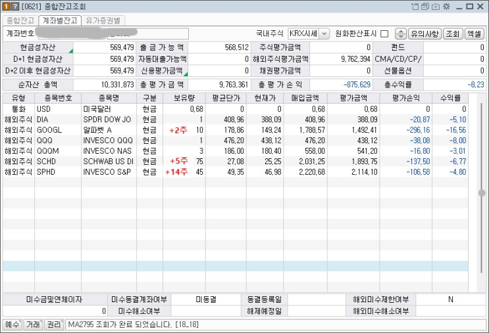The height and width of the screenshot is (333, 489).
Task: Open the 유가증권별 tab
Action: point(103,20)
